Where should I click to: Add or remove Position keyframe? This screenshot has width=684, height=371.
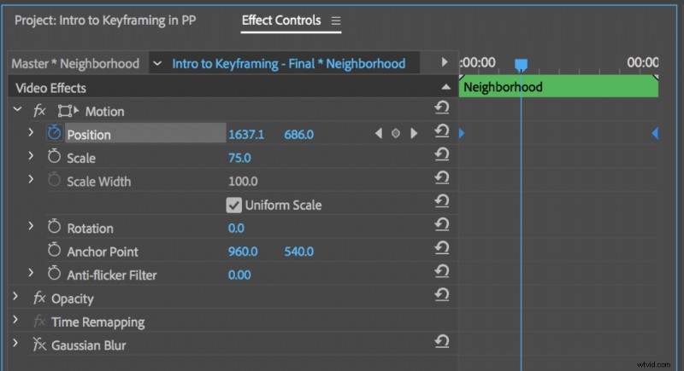[x=396, y=134]
